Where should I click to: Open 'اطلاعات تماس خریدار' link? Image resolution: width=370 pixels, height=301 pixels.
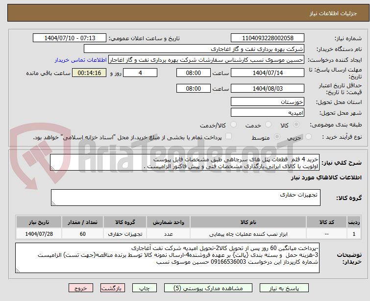pyautogui.click(x=81, y=60)
